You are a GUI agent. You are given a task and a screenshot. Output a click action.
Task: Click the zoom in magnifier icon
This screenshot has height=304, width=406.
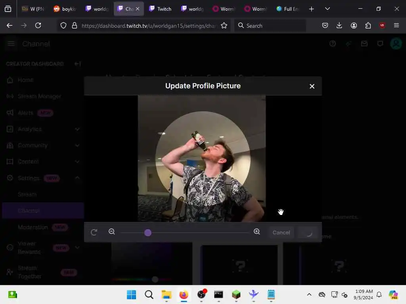pyautogui.click(x=257, y=232)
